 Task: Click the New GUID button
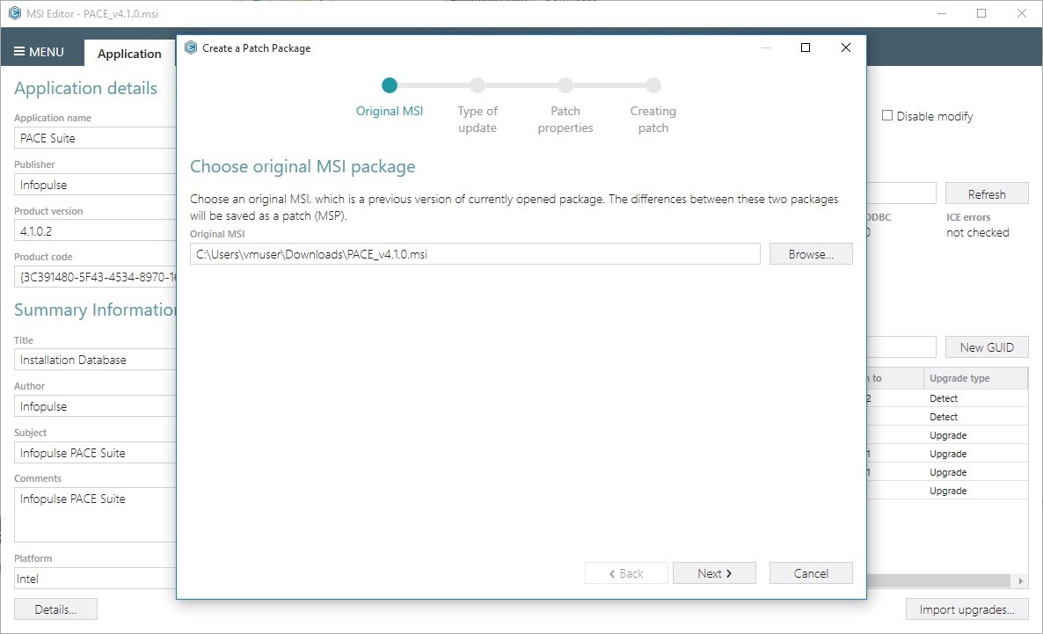click(x=987, y=347)
